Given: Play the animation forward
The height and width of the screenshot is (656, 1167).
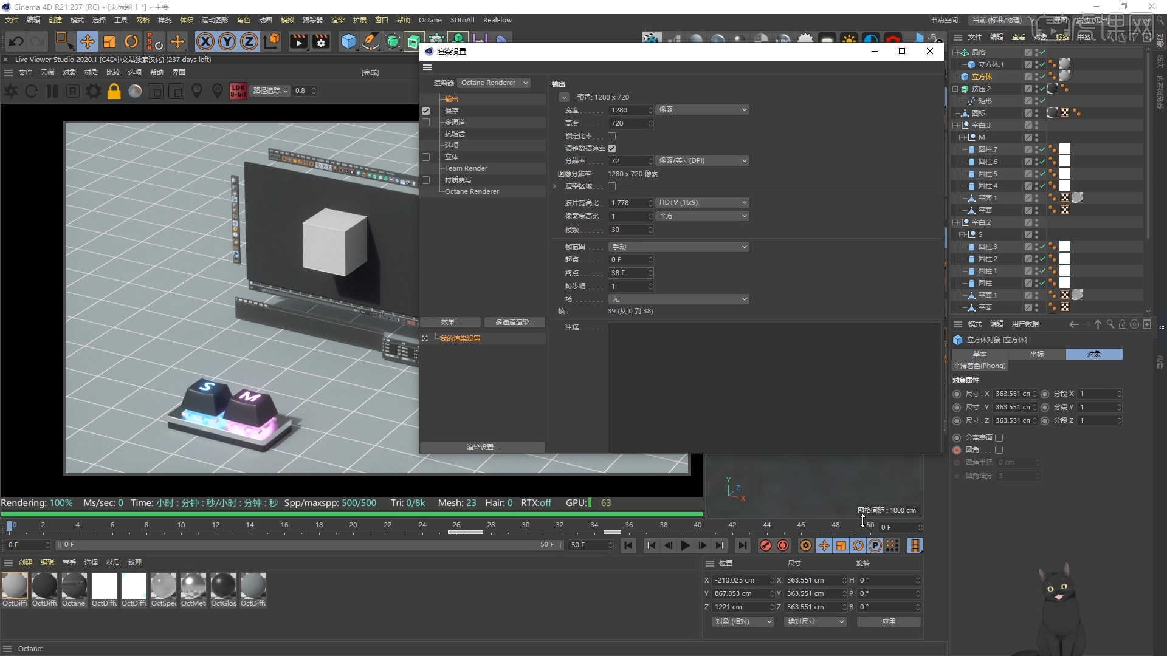Looking at the screenshot, I should (x=685, y=545).
